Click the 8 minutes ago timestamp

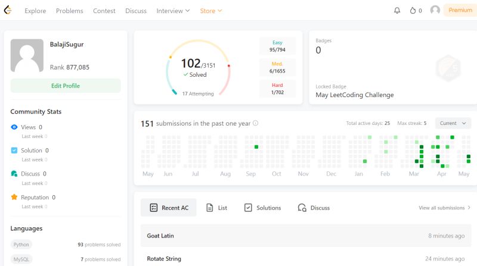click(x=446, y=236)
